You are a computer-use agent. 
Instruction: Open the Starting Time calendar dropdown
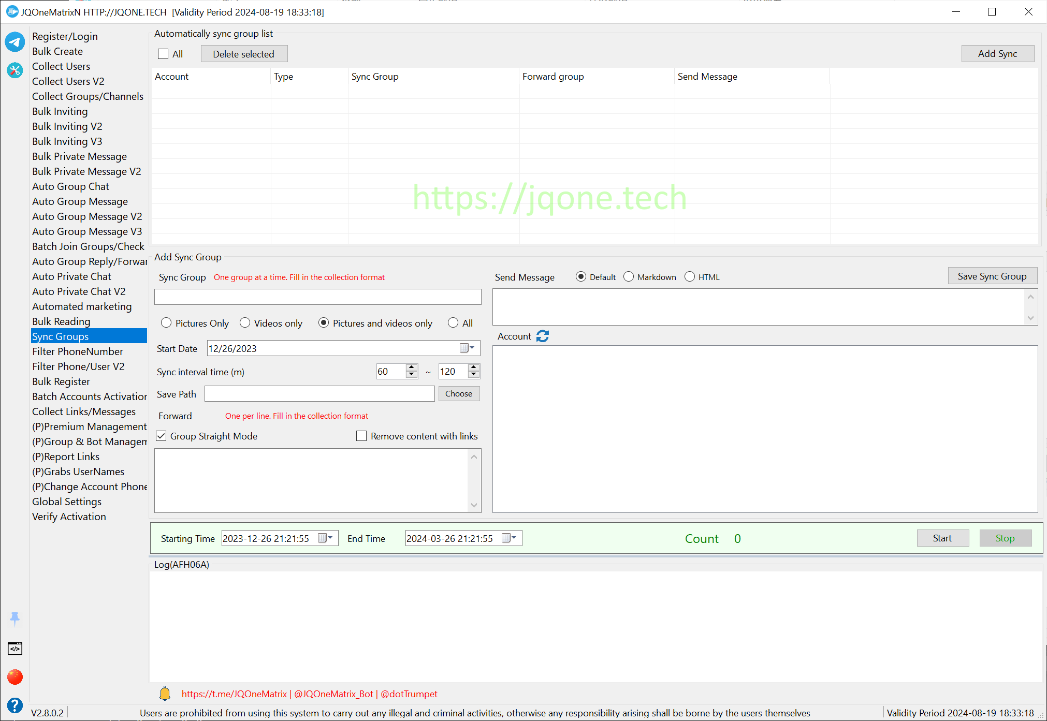pyautogui.click(x=325, y=538)
